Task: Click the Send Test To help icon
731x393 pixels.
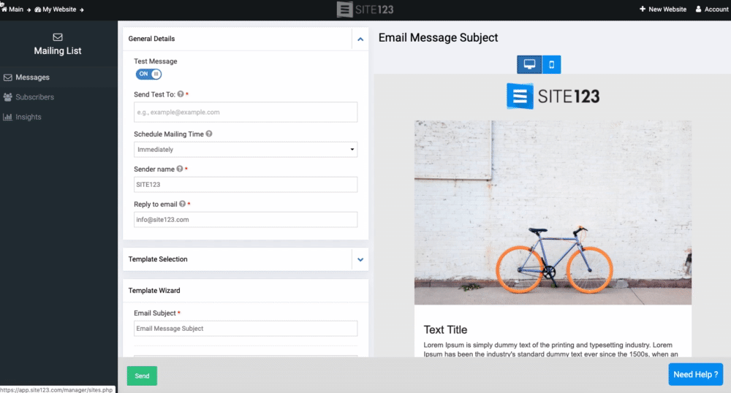Action: pyautogui.click(x=181, y=94)
